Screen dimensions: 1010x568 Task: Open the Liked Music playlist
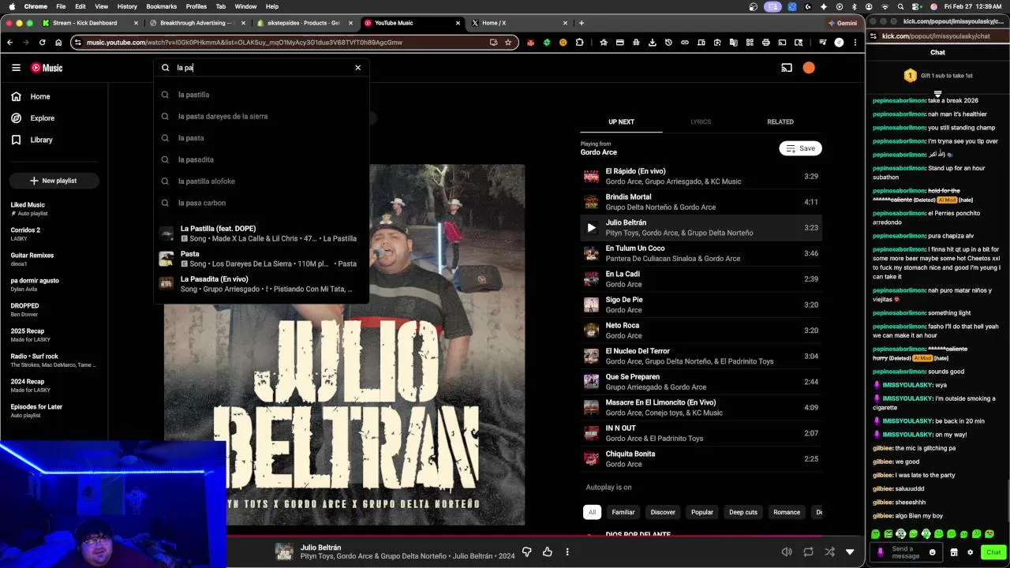point(54,209)
